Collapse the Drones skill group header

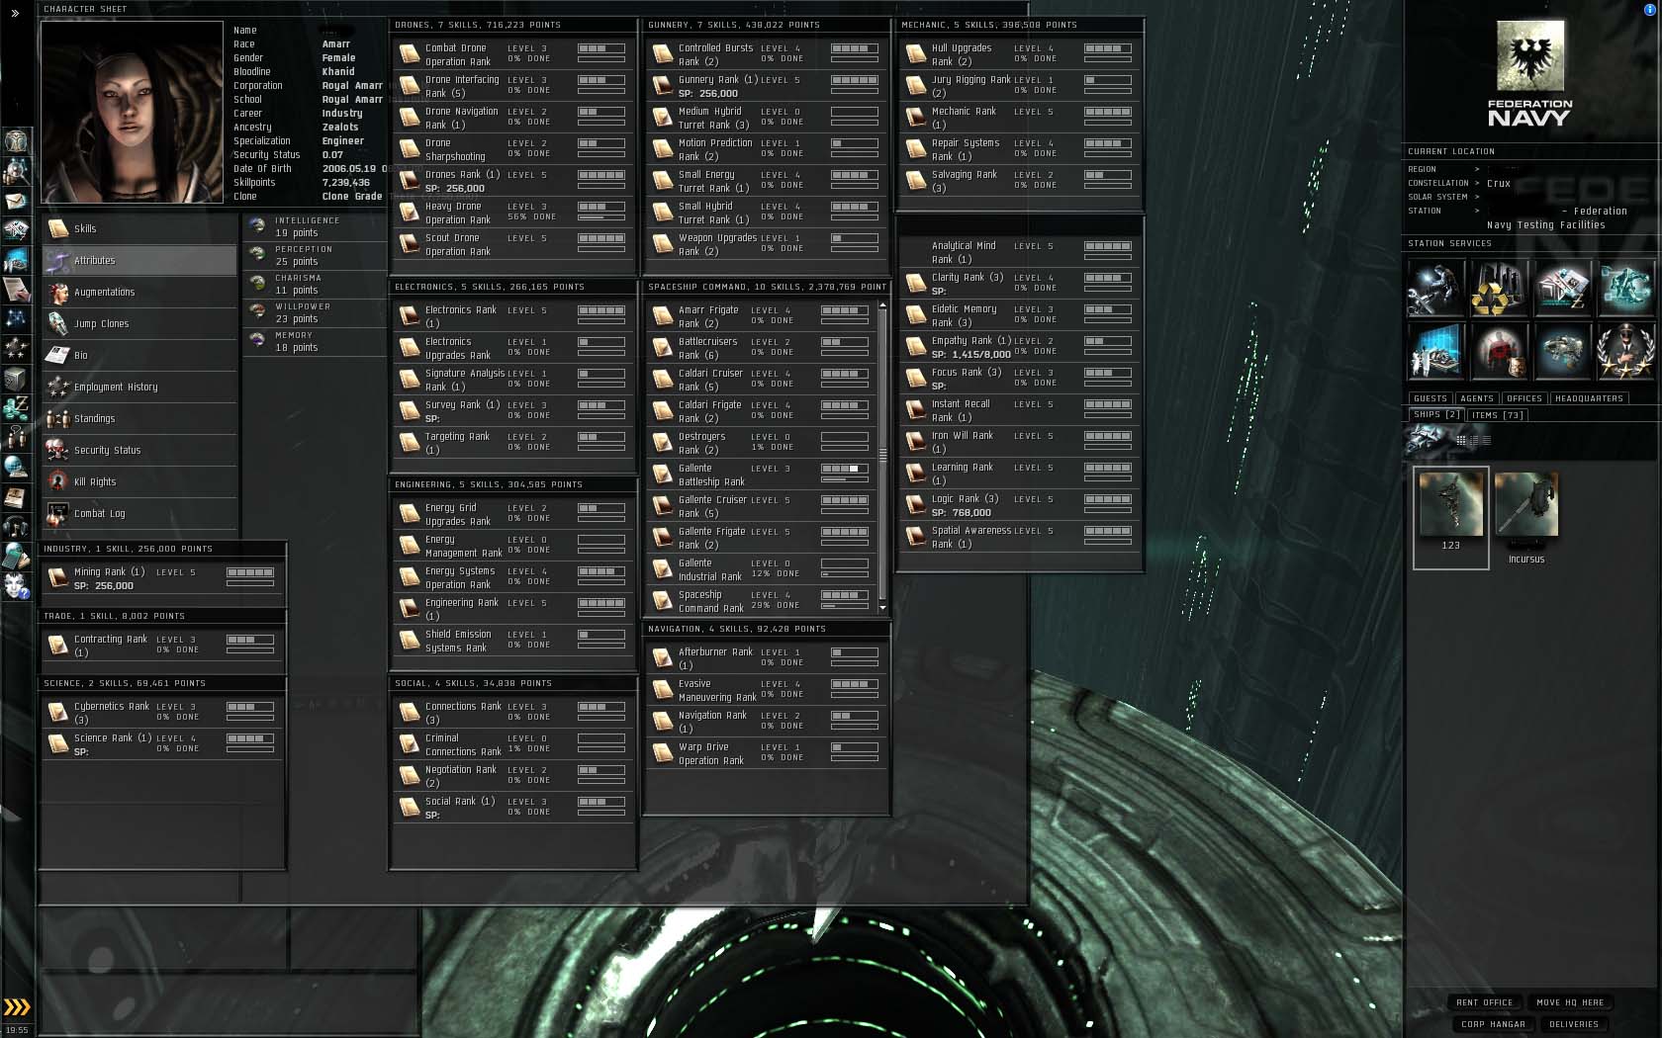513,25
